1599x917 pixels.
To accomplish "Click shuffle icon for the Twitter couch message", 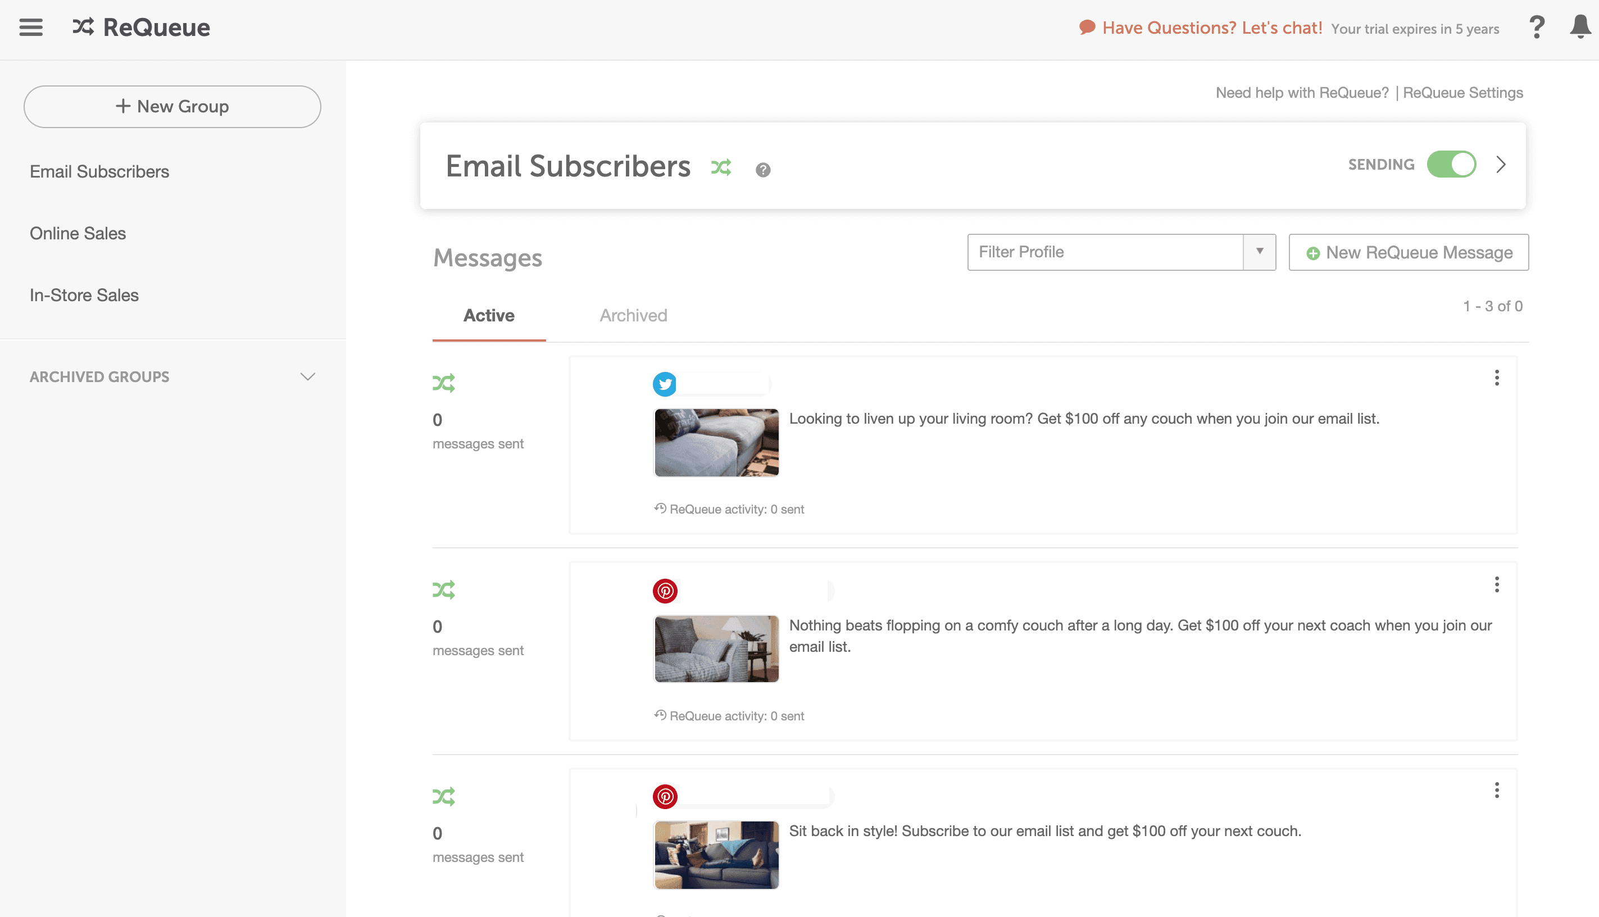I will click(x=444, y=383).
